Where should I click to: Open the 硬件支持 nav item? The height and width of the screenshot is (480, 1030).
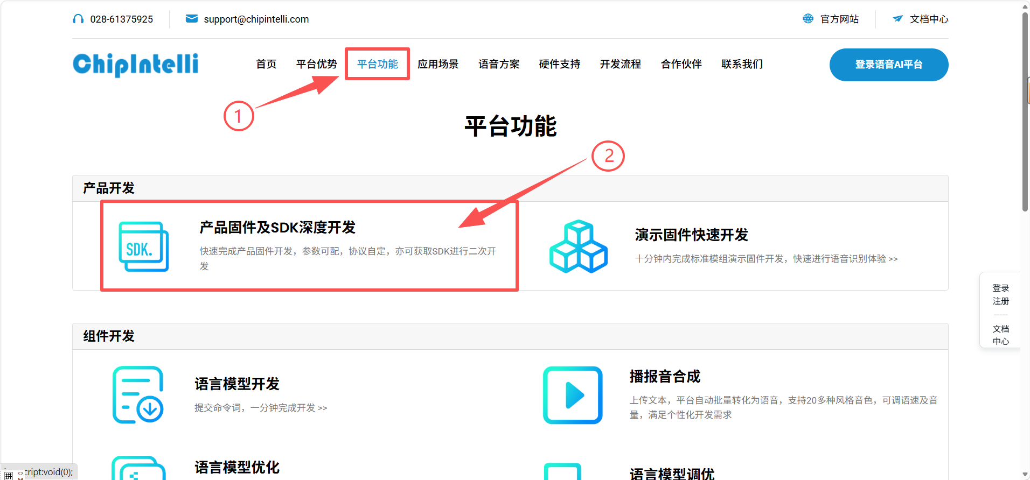point(560,64)
